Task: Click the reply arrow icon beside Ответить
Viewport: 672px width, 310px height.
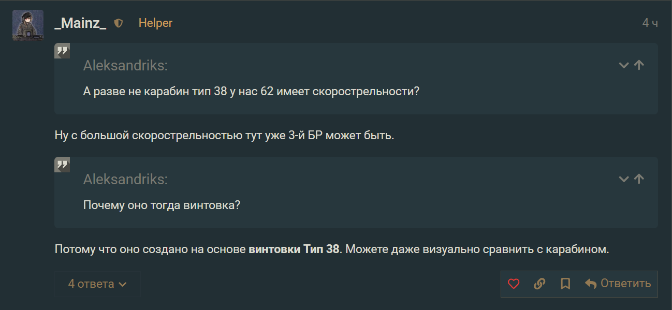Action: [x=591, y=284]
